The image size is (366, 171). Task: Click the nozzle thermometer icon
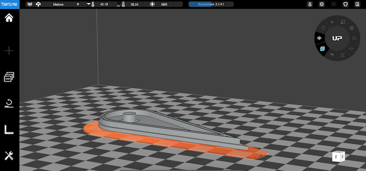91,4
